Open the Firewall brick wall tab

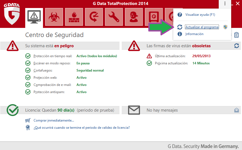coord(74,17)
